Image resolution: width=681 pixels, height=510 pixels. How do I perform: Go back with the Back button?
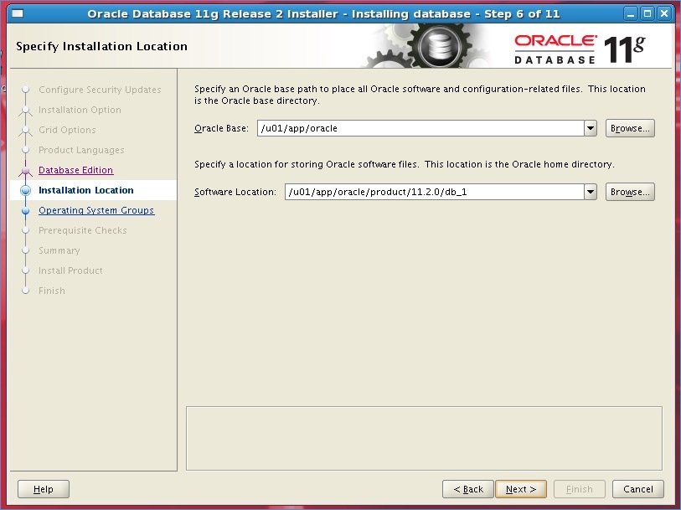(x=467, y=489)
